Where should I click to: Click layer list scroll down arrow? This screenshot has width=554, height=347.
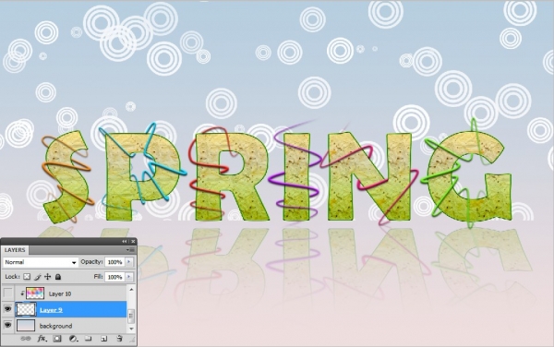click(x=131, y=329)
